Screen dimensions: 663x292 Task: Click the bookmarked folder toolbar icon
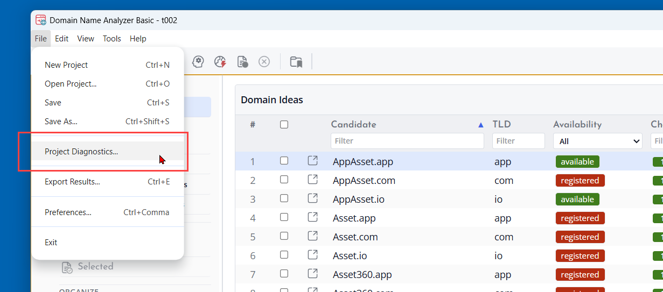tap(296, 61)
